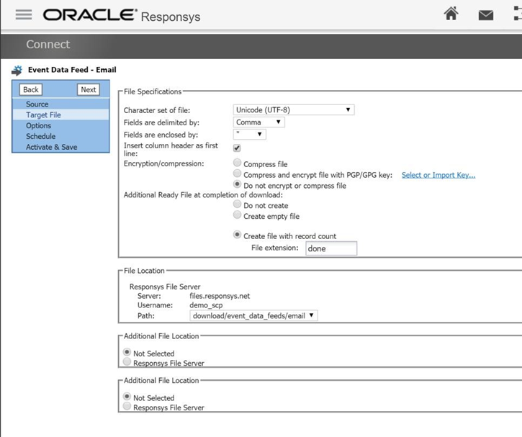Choose Do not create ready file

[237, 205]
